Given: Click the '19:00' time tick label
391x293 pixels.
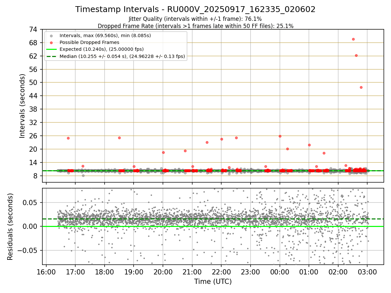Looking at the screenshot, I should click(x=134, y=272).
